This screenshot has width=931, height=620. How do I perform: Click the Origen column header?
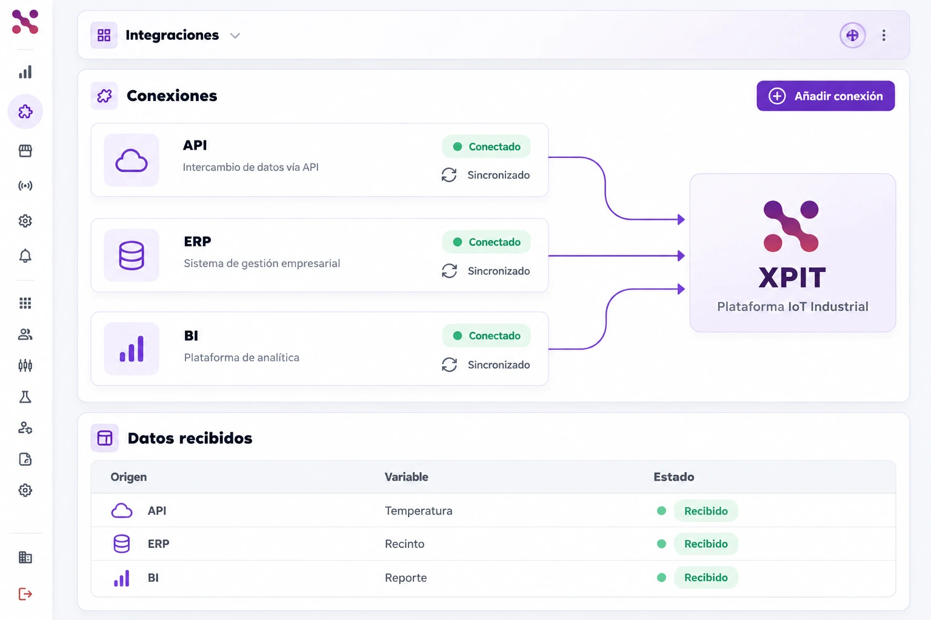pyautogui.click(x=128, y=477)
